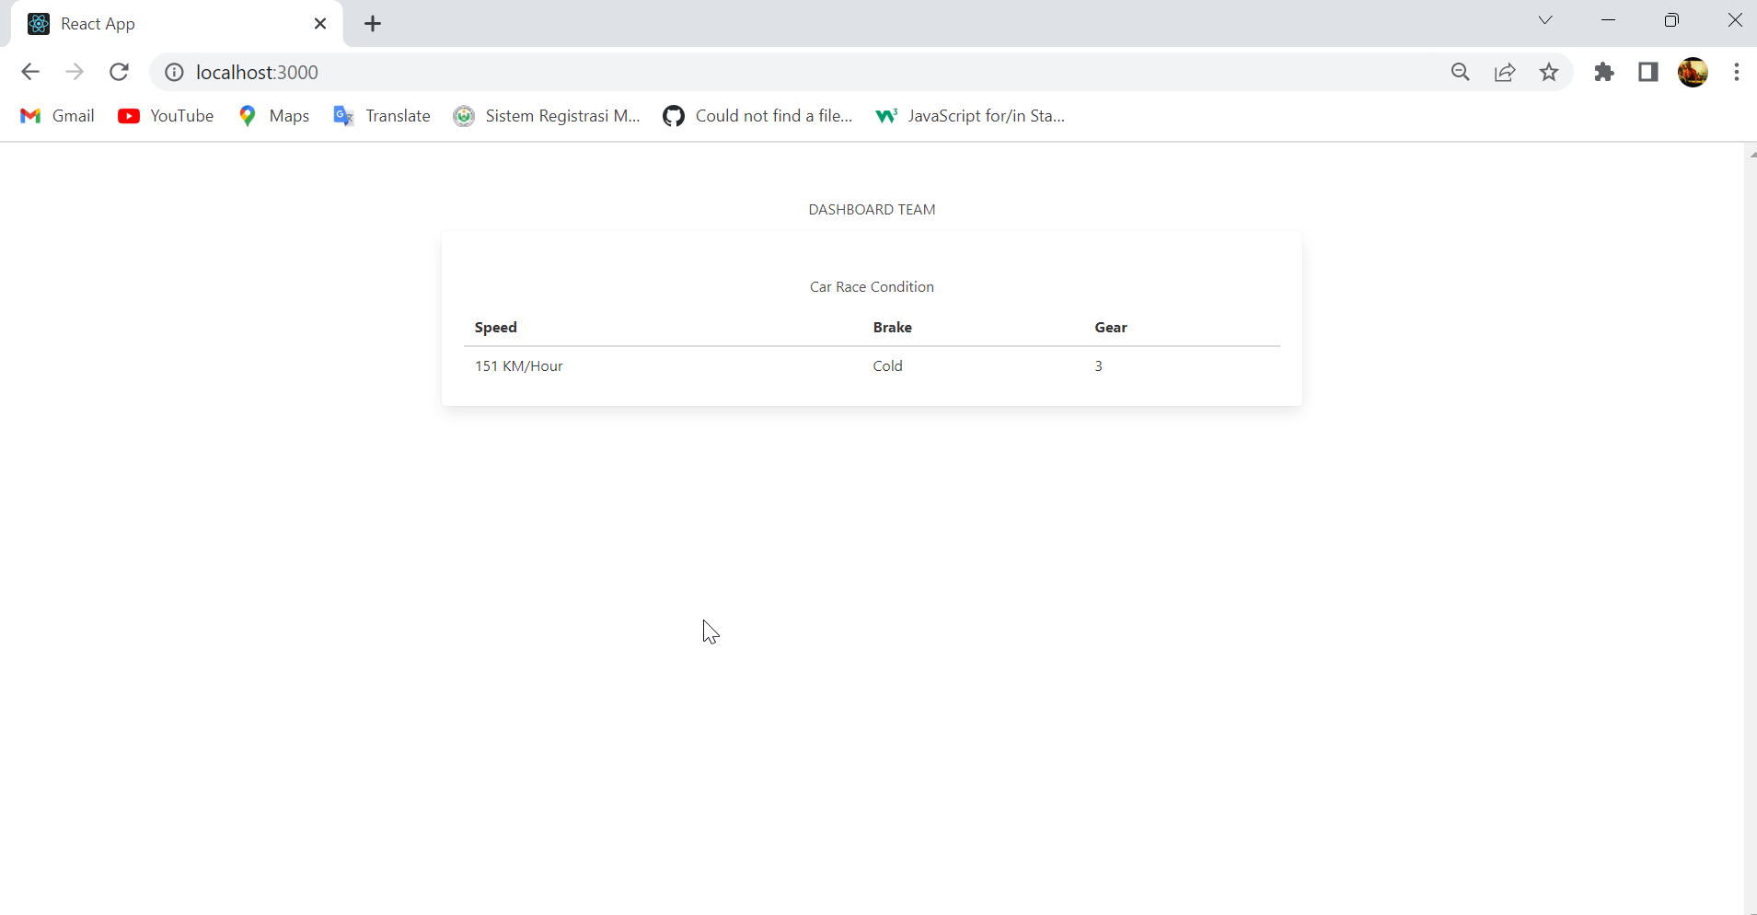The image size is (1757, 915).
Task: Click the share this page icon
Action: pyautogui.click(x=1506, y=72)
